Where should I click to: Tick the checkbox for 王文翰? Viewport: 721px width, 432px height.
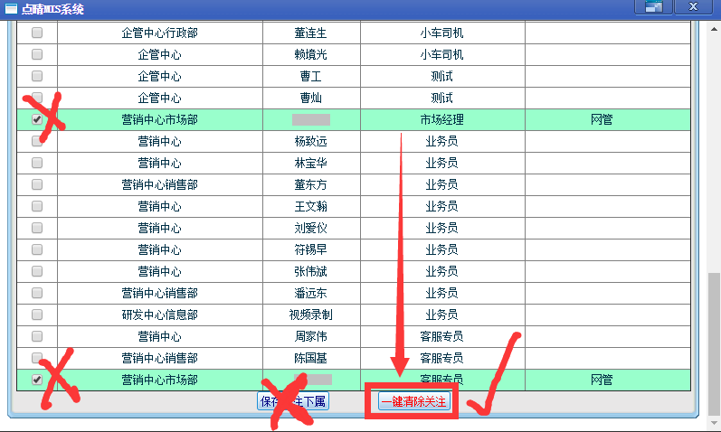pos(37,206)
